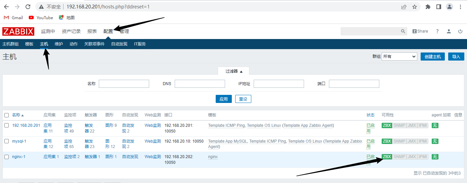
Task: Click the logout power icon
Action: coord(460,31)
